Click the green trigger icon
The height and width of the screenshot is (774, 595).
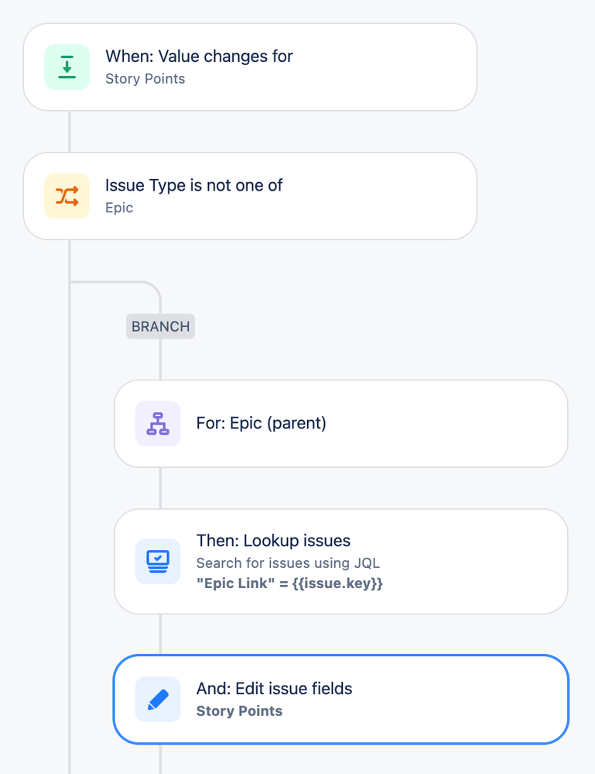coord(67,67)
